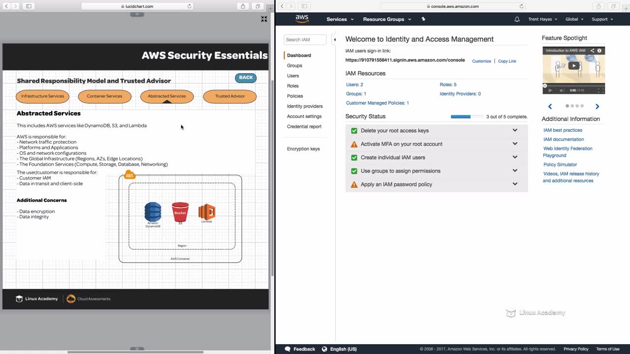Click the Customize sign-in link
630x354 pixels.
pyautogui.click(x=481, y=61)
